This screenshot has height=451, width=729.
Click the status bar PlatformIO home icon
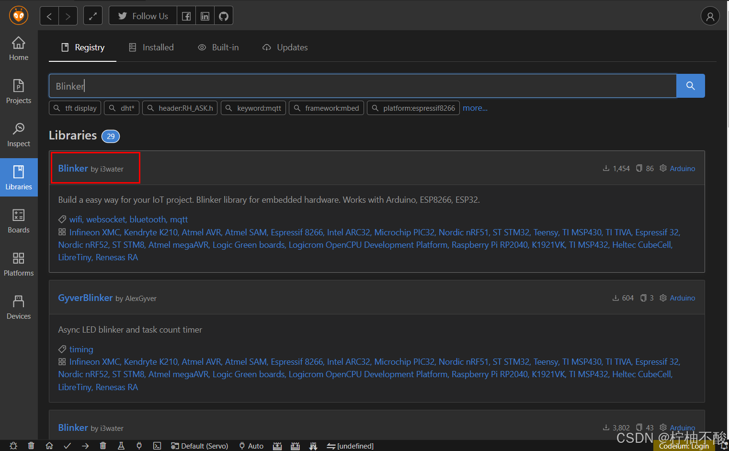point(49,446)
